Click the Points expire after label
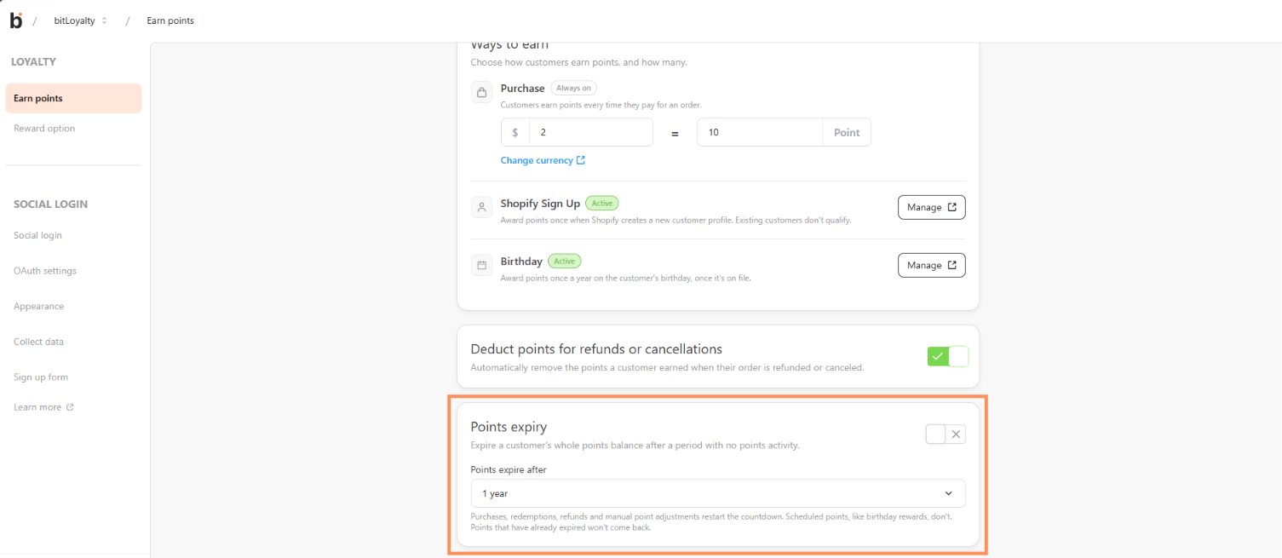The width and height of the screenshot is (1282, 558). (509, 469)
